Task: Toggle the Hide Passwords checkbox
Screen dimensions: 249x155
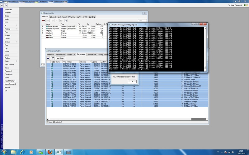Action: 229,5
